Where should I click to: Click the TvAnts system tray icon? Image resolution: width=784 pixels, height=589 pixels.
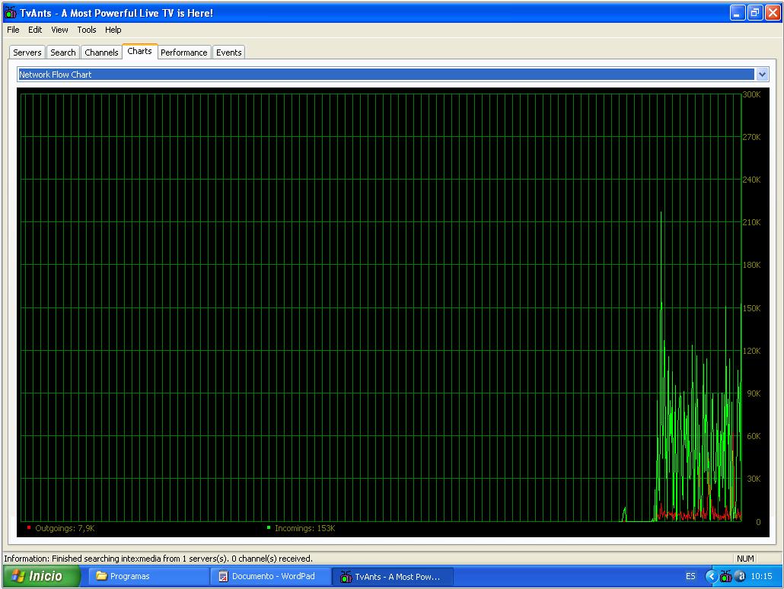click(726, 577)
